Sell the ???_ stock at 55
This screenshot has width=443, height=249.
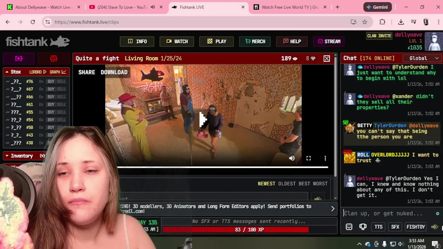click(61, 112)
